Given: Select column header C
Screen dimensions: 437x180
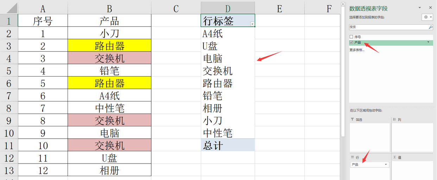Looking at the screenshot, I should pyautogui.click(x=176, y=8).
